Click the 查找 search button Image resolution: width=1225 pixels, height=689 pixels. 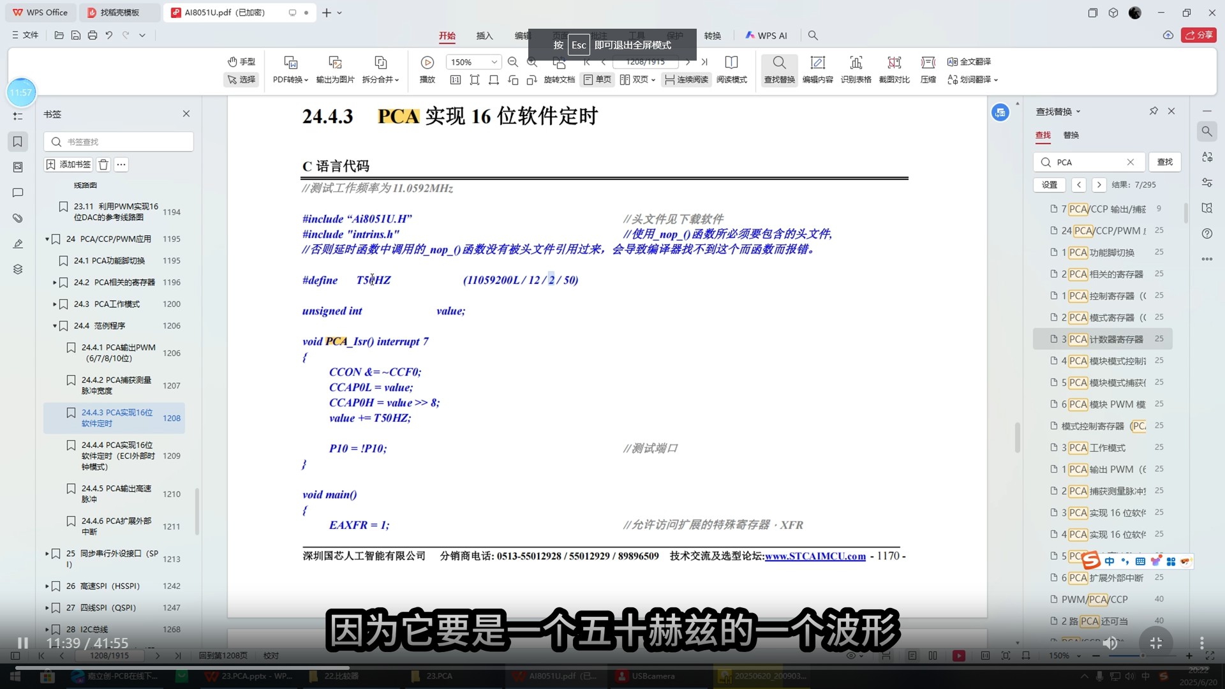point(1164,162)
